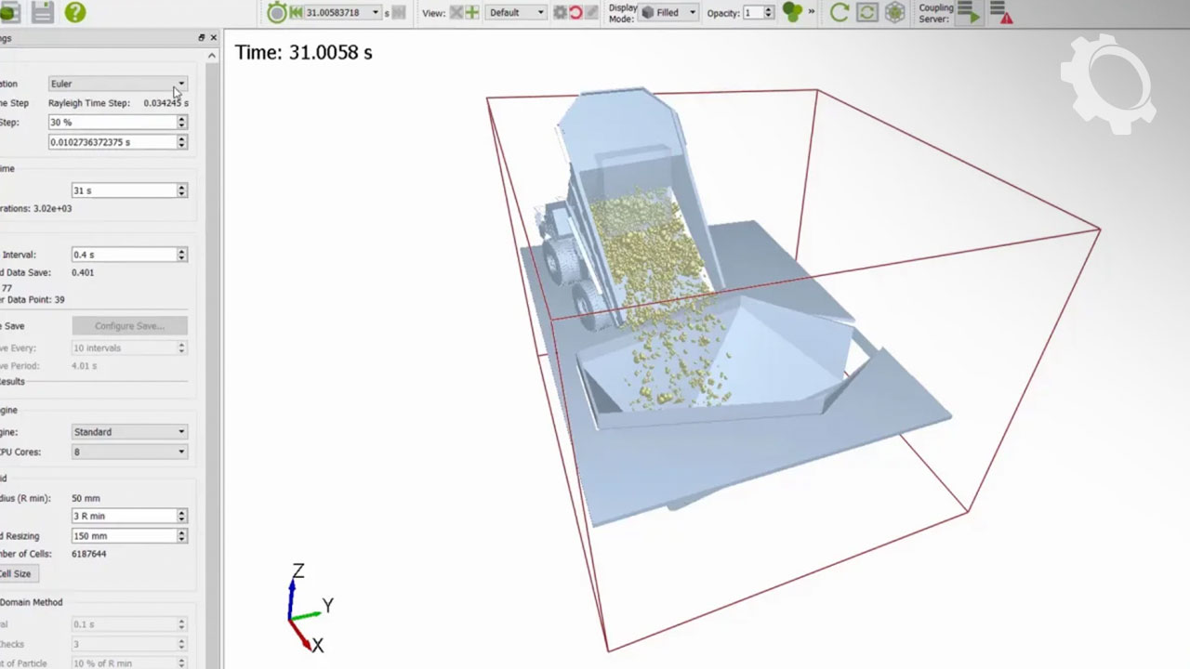Click the floppy disk save icon
Screen dimensions: 1190x669
click(x=42, y=12)
